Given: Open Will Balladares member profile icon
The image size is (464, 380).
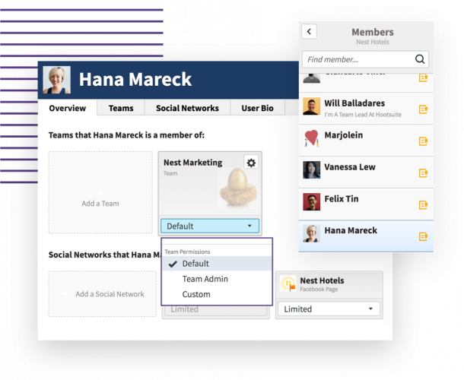Looking at the screenshot, I should [423, 109].
